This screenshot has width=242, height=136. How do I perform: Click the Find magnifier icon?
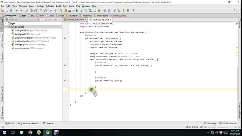(41, 11)
